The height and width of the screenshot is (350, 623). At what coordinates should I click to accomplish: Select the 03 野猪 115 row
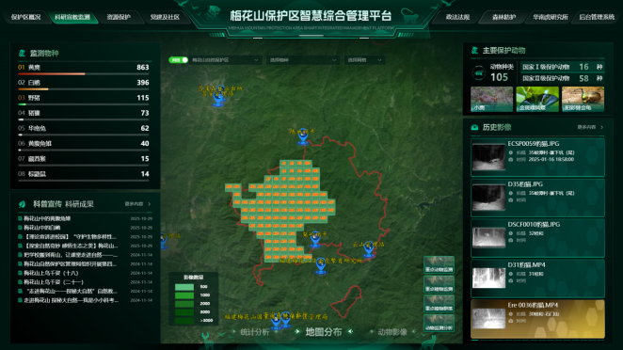pos(84,99)
